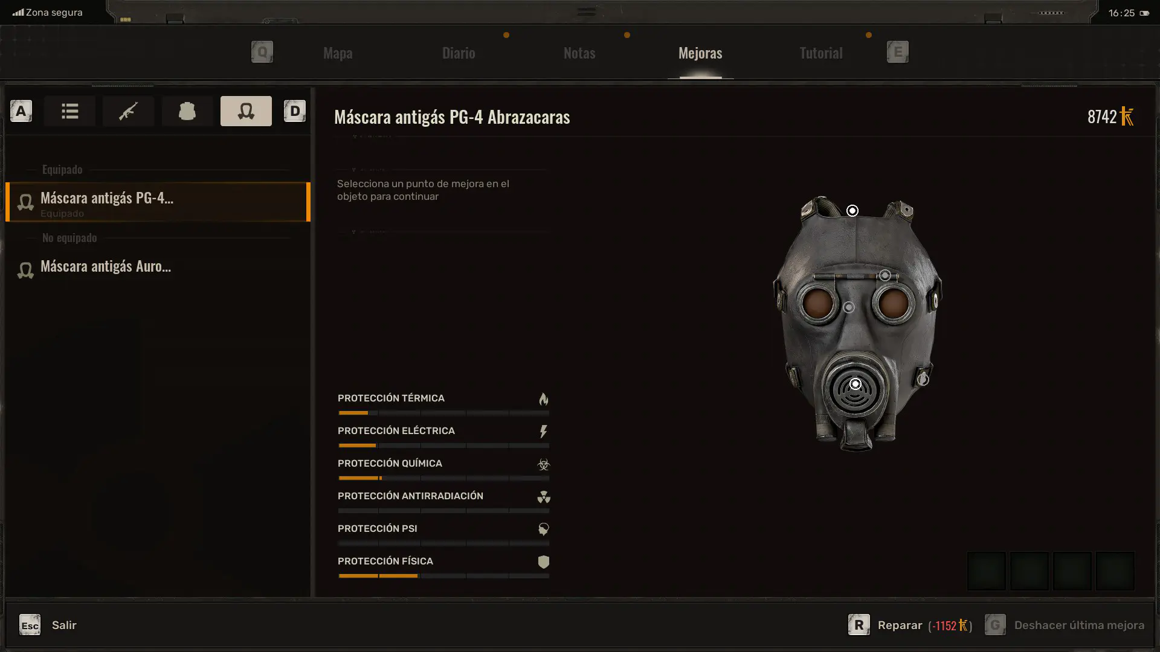The width and height of the screenshot is (1160, 652).
Task: Select equipped Máscara antigás PG-4 item
Action: pyautogui.click(x=158, y=202)
